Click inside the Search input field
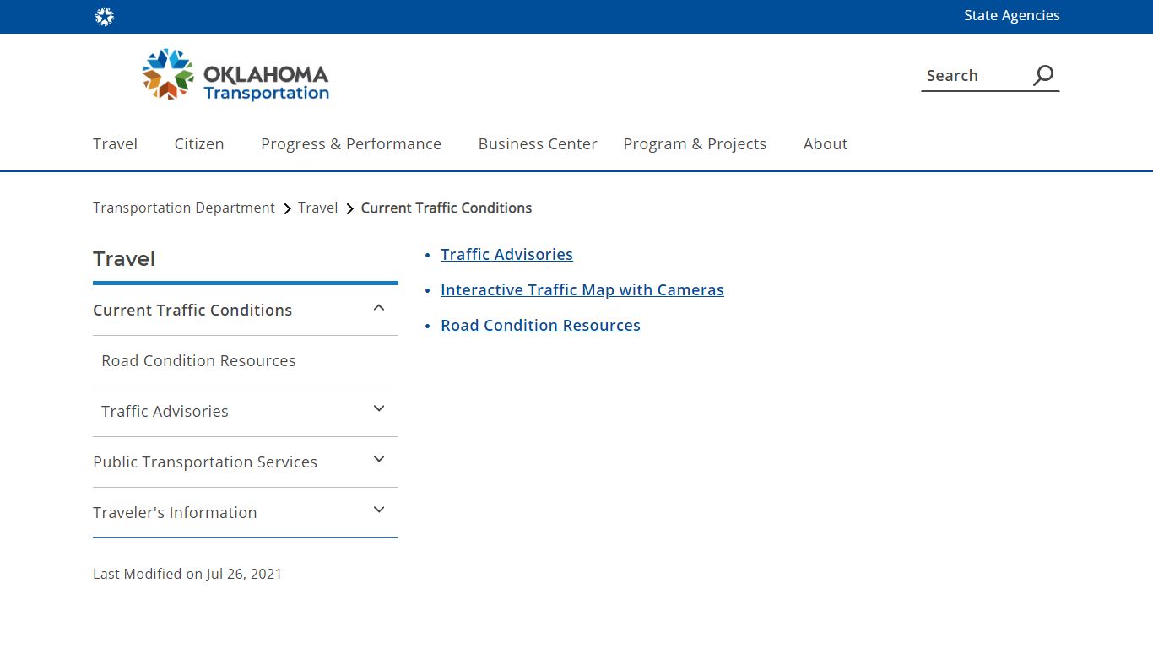1153x648 pixels. pos(976,75)
